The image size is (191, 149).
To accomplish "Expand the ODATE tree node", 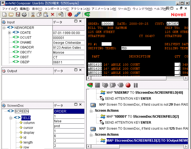I will coord(9,33).
